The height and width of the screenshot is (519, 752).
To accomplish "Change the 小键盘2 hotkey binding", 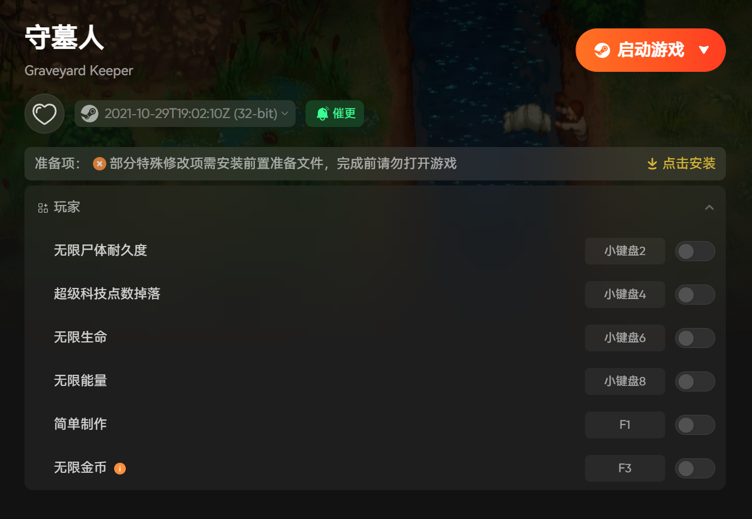I will tap(625, 251).
